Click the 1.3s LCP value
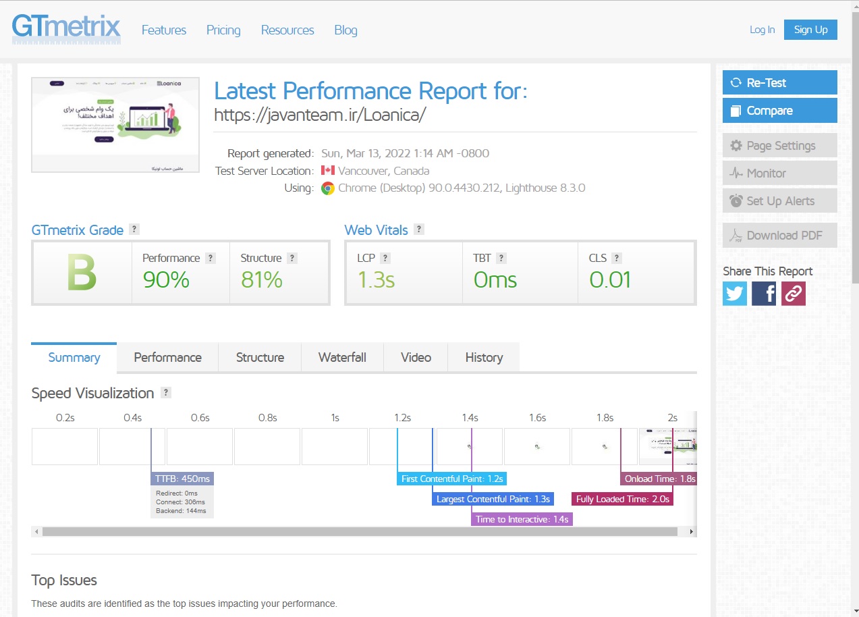The width and height of the screenshot is (859, 617). coord(376,279)
